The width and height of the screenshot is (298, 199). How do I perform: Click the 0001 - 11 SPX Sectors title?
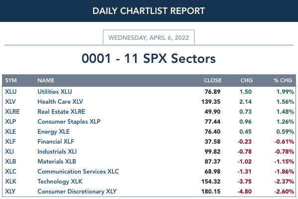(x=149, y=58)
